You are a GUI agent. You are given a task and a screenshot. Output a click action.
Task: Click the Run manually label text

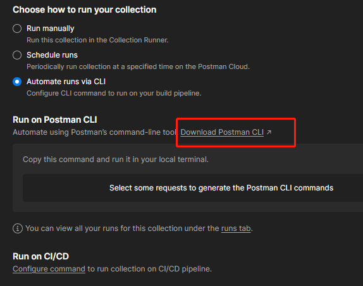[50, 28]
